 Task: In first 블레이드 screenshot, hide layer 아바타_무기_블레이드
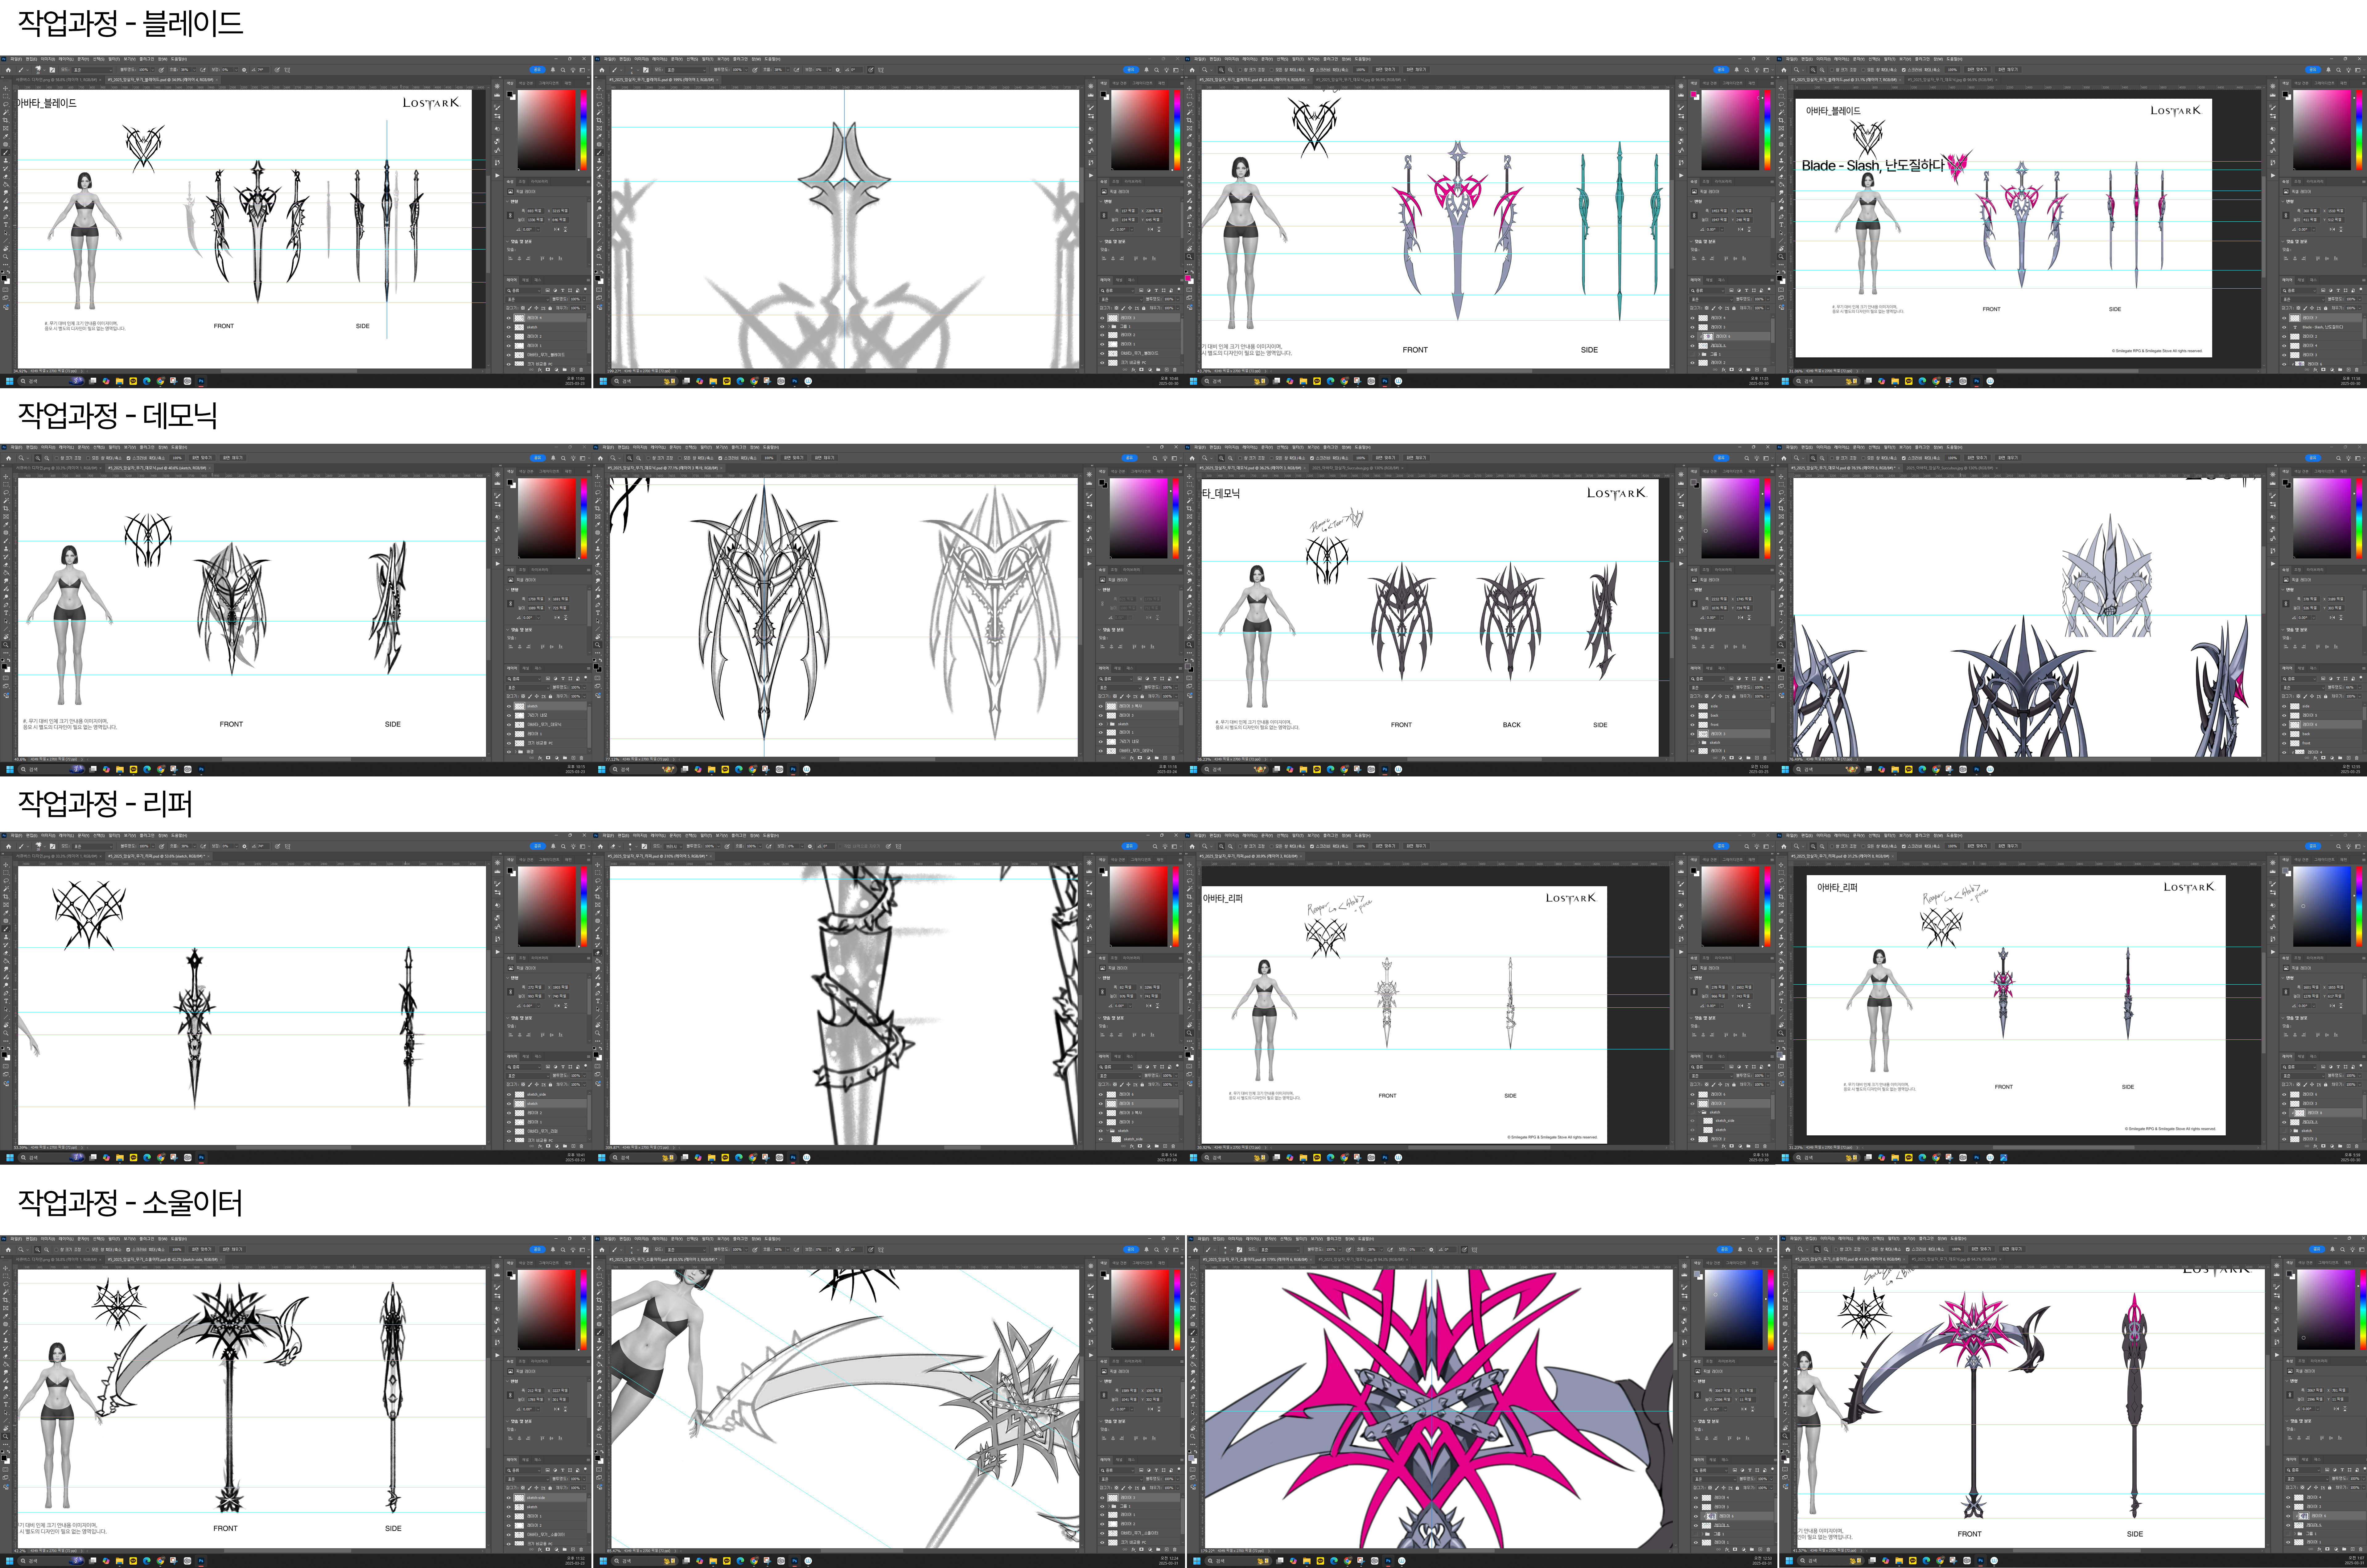(x=509, y=355)
